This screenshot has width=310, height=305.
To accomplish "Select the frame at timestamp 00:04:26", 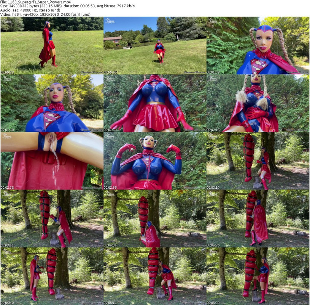I will pyautogui.click(x=258, y=218).
